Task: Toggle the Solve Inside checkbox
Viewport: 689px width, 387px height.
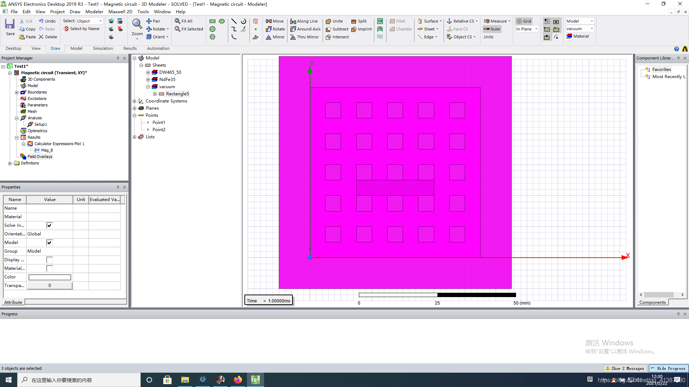Action: 50,225
